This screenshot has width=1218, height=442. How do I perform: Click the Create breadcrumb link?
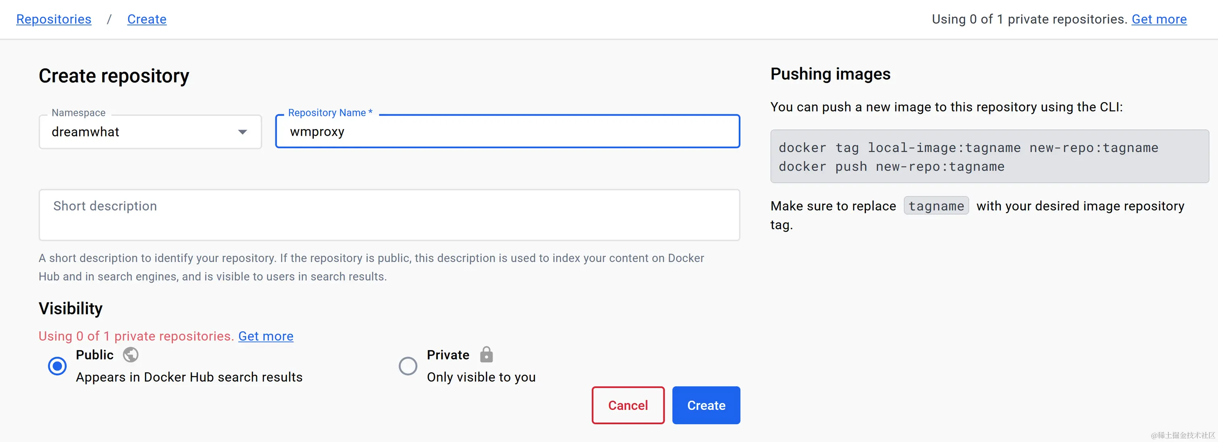click(147, 19)
